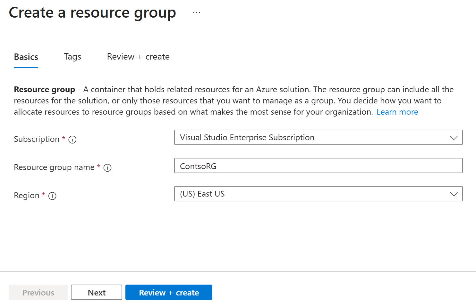This screenshot has width=476, height=307.
Task: Select the Basics tab
Action: click(26, 57)
